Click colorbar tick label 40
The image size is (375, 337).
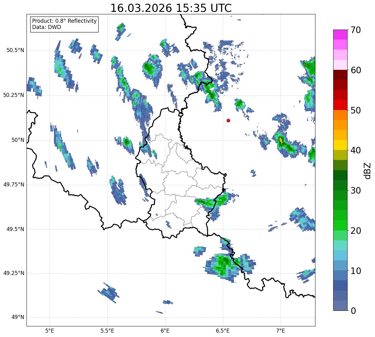pos(356,150)
